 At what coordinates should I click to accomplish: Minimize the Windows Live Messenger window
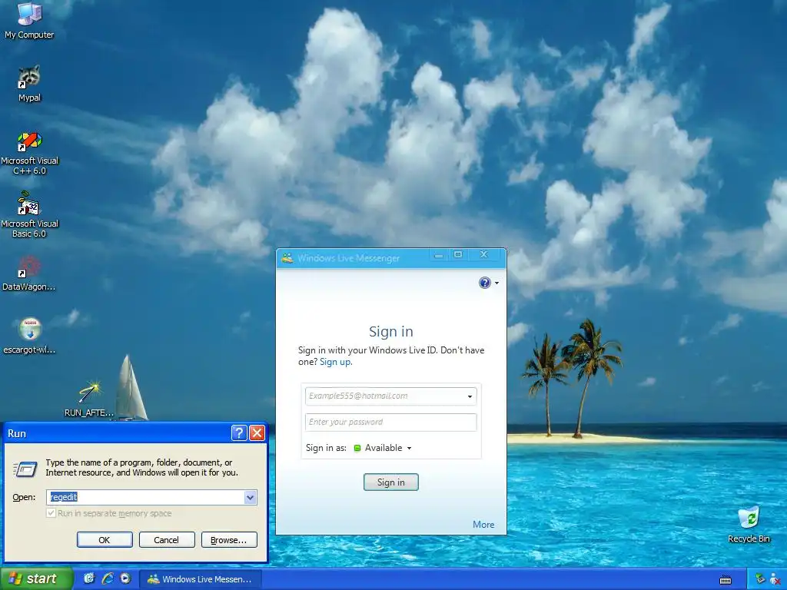pyautogui.click(x=439, y=255)
